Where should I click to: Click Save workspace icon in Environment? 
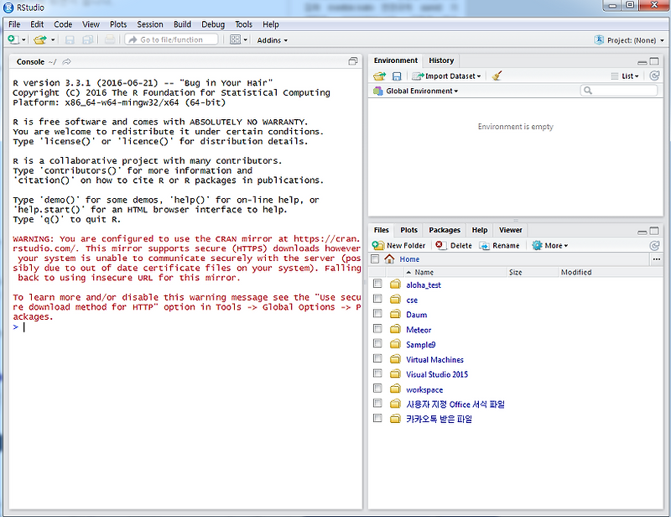pos(397,76)
